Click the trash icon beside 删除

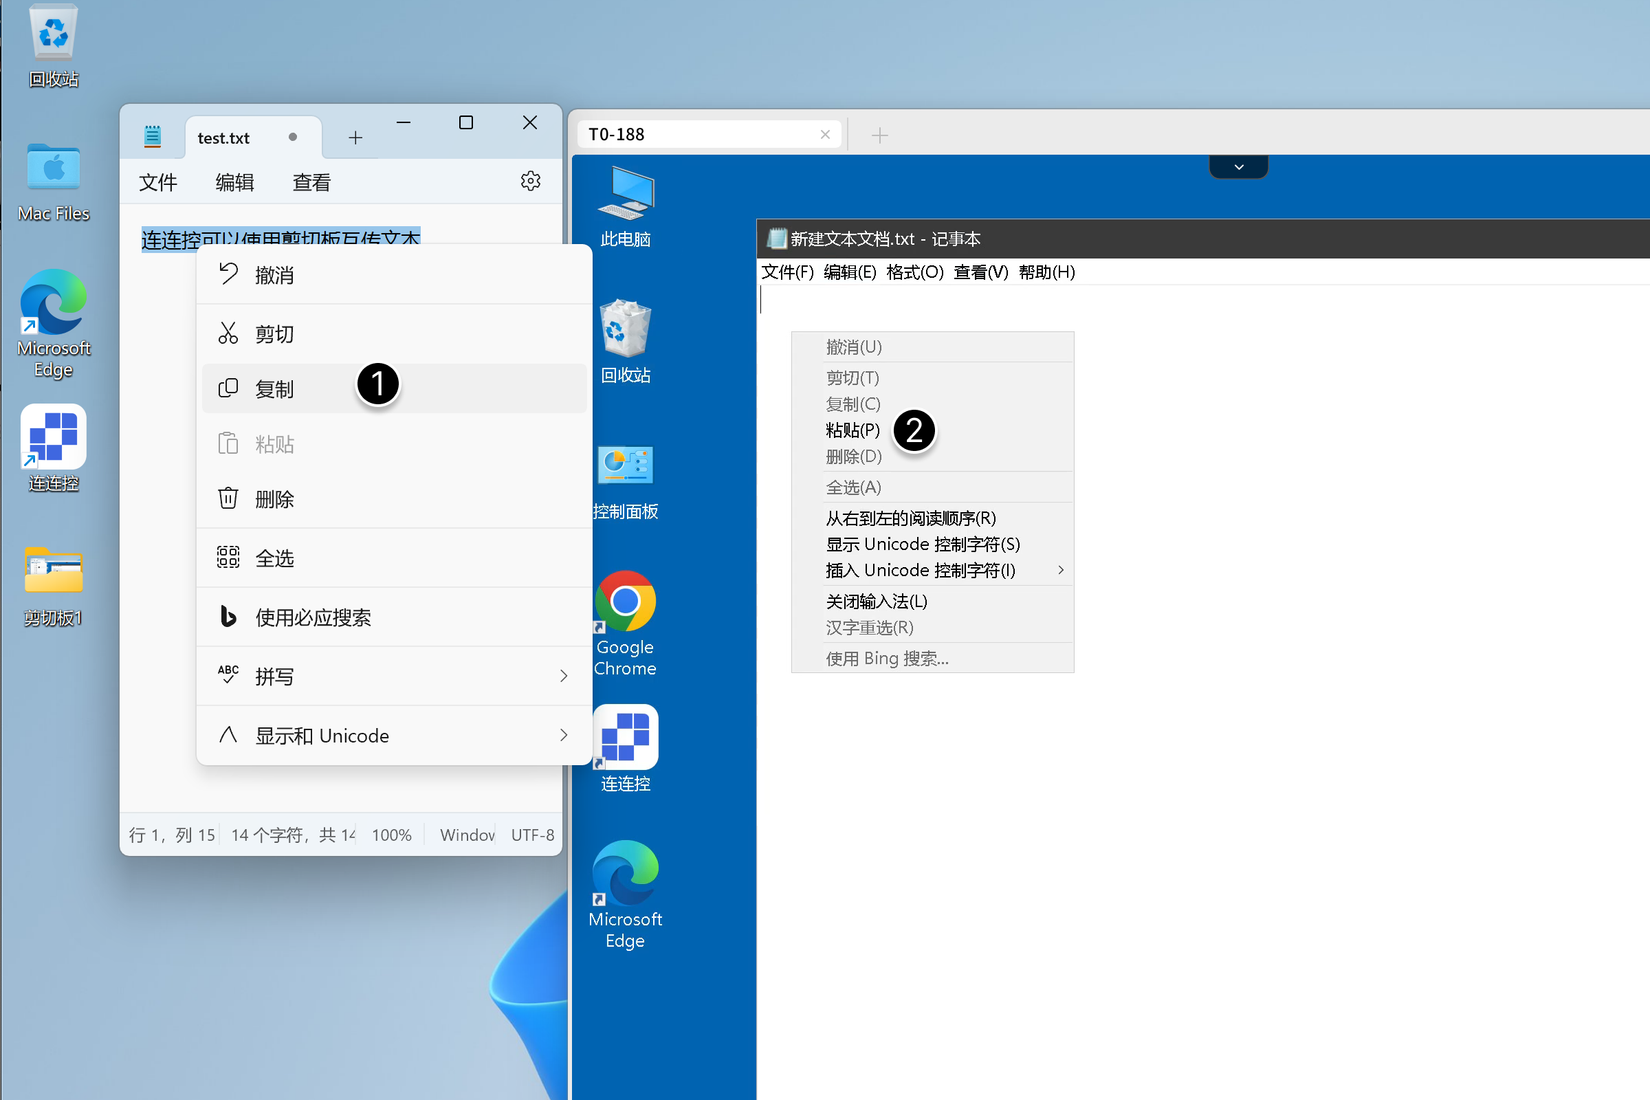(x=228, y=498)
